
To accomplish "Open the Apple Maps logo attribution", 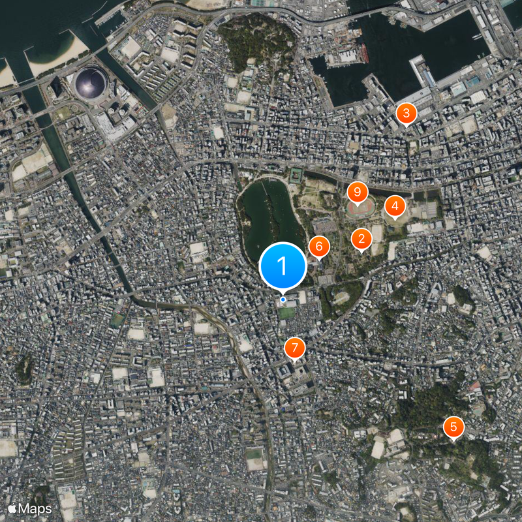I will (29, 509).
